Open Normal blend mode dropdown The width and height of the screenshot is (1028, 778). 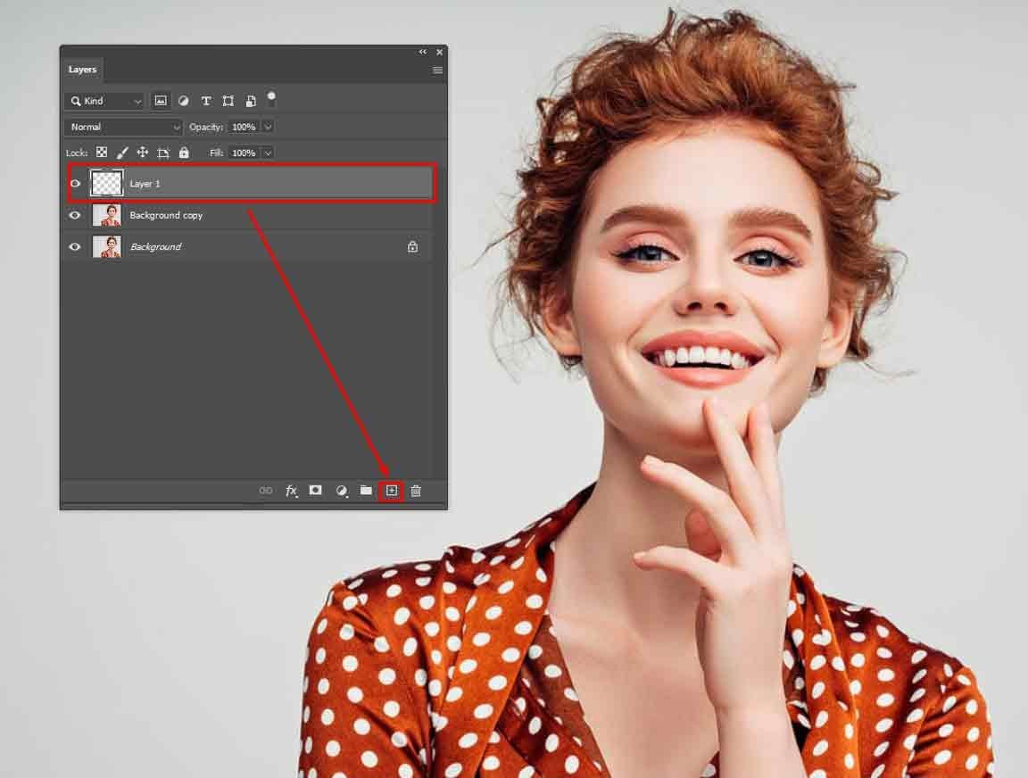click(x=123, y=128)
